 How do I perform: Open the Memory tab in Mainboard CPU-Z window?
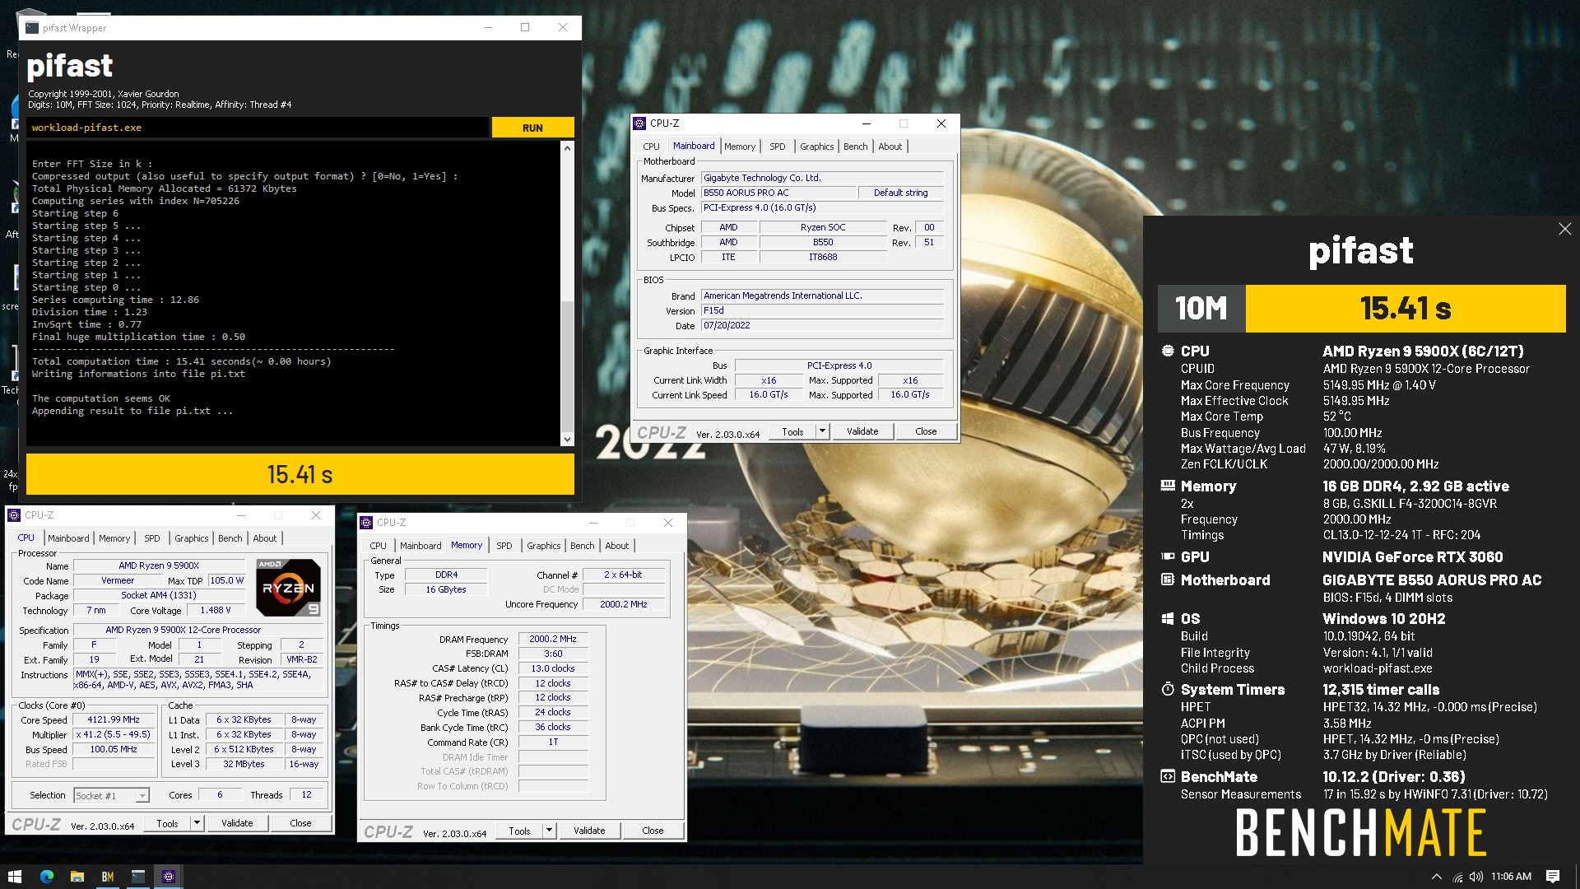point(740,147)
